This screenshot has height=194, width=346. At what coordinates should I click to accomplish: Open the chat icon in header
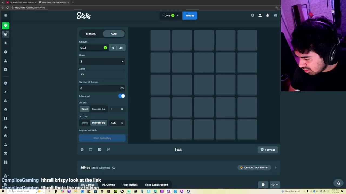(x=275, y=16)
